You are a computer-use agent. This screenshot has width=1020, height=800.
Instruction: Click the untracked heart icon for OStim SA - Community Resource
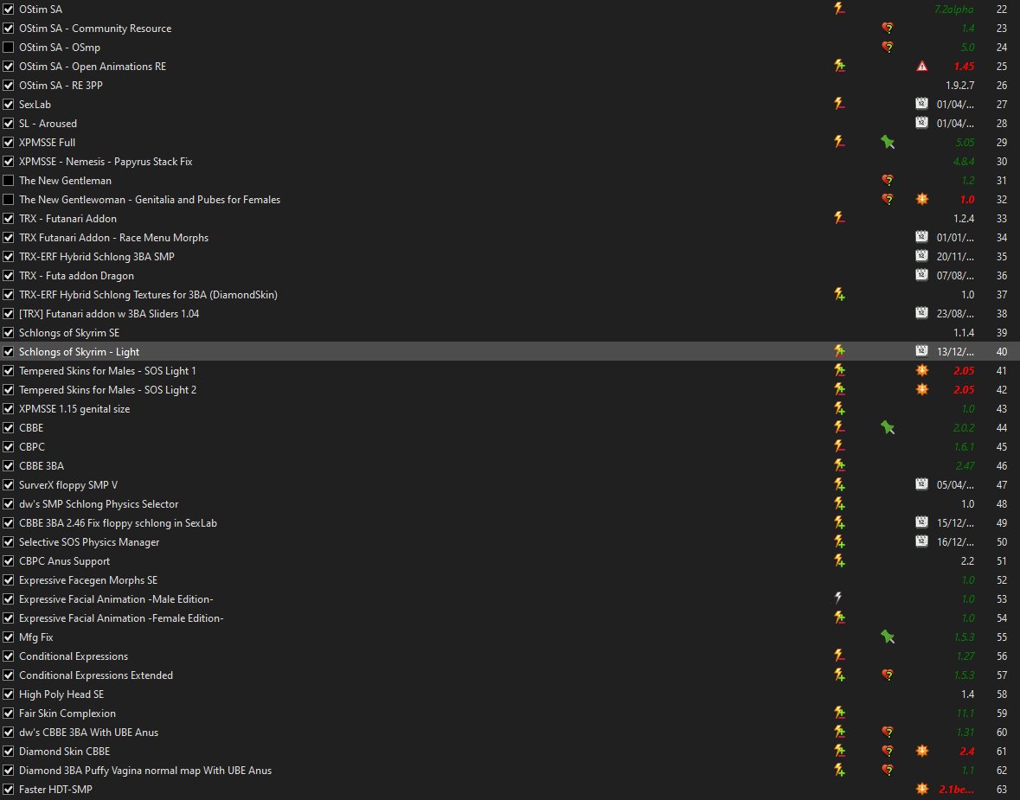[x=888, y=28]
